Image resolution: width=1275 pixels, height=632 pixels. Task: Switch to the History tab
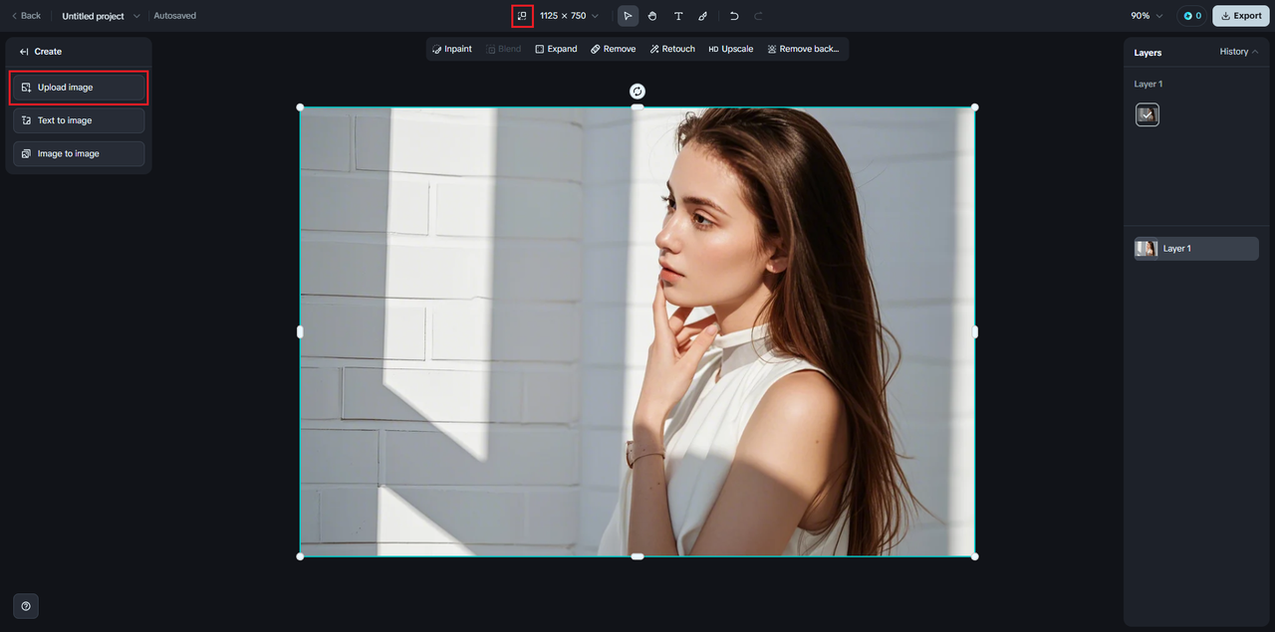[x=1238, y=52]
